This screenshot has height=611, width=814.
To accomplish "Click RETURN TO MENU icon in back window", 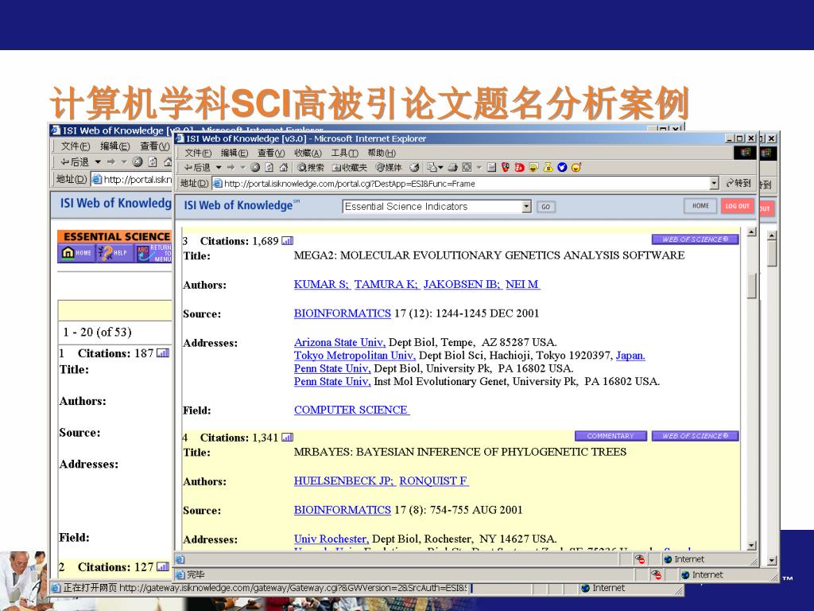I will [x=154, y=253].
